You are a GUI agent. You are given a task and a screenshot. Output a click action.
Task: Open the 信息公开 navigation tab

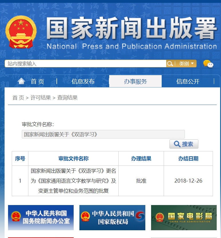188,81
